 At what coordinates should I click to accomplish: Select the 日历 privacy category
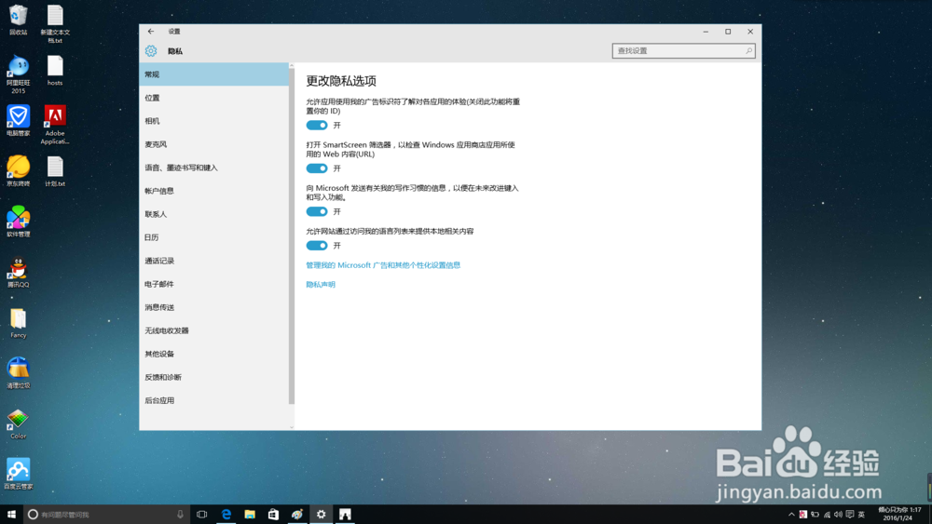tap(214, 237)
